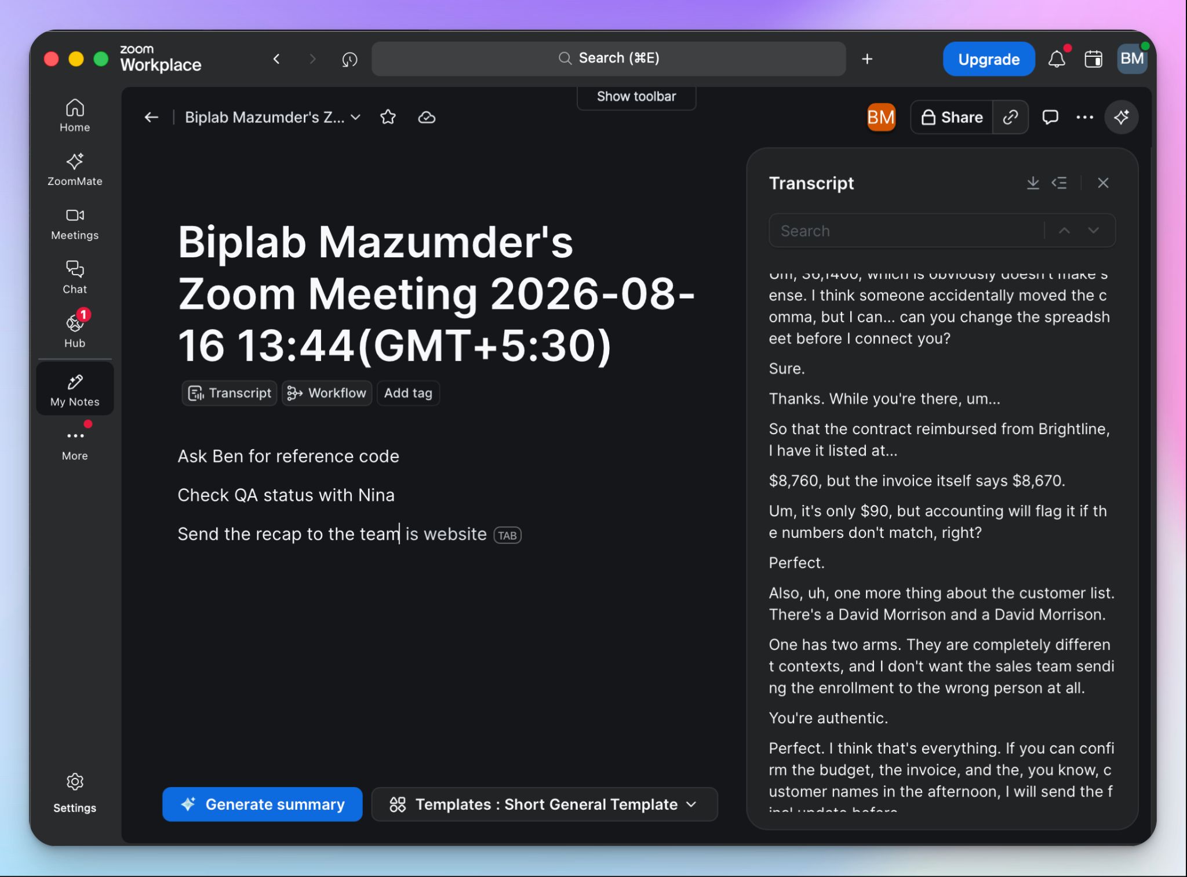This screenshot has height=877, width=1187.
Task: Click transcript line "Thanks. While you're there, um..."
Action: click(884, 399)
